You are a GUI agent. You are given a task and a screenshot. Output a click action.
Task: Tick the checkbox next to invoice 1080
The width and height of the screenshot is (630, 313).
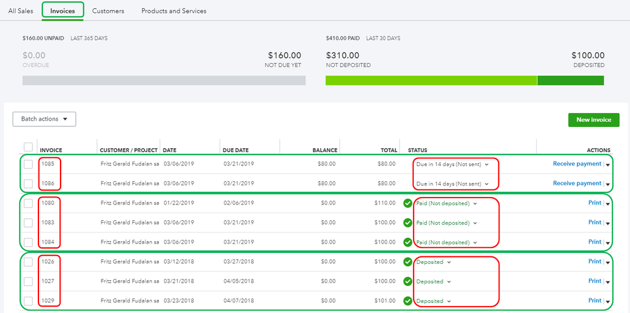28,203
